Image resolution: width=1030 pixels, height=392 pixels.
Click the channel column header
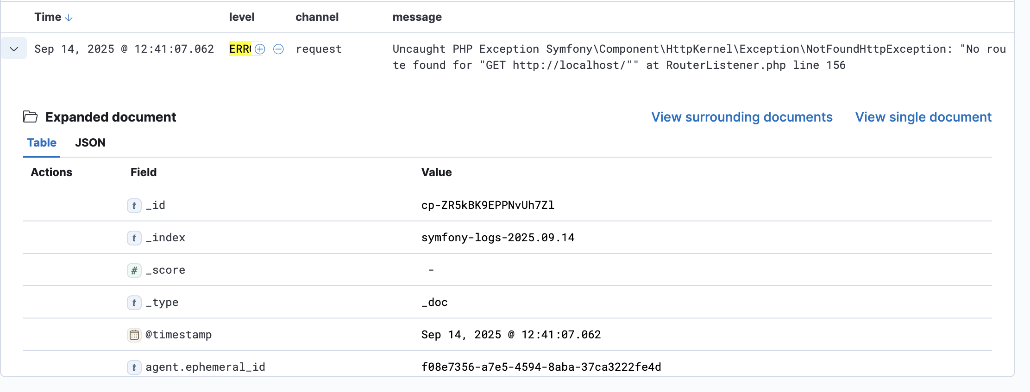[x=317, y=17]
